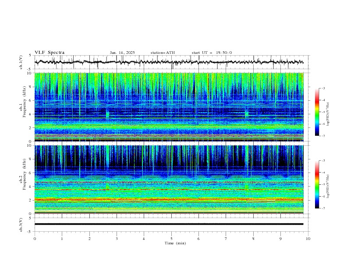Click the "10" tick on the time axis
Screen dimensions: 347x268
tap(308, 239)
